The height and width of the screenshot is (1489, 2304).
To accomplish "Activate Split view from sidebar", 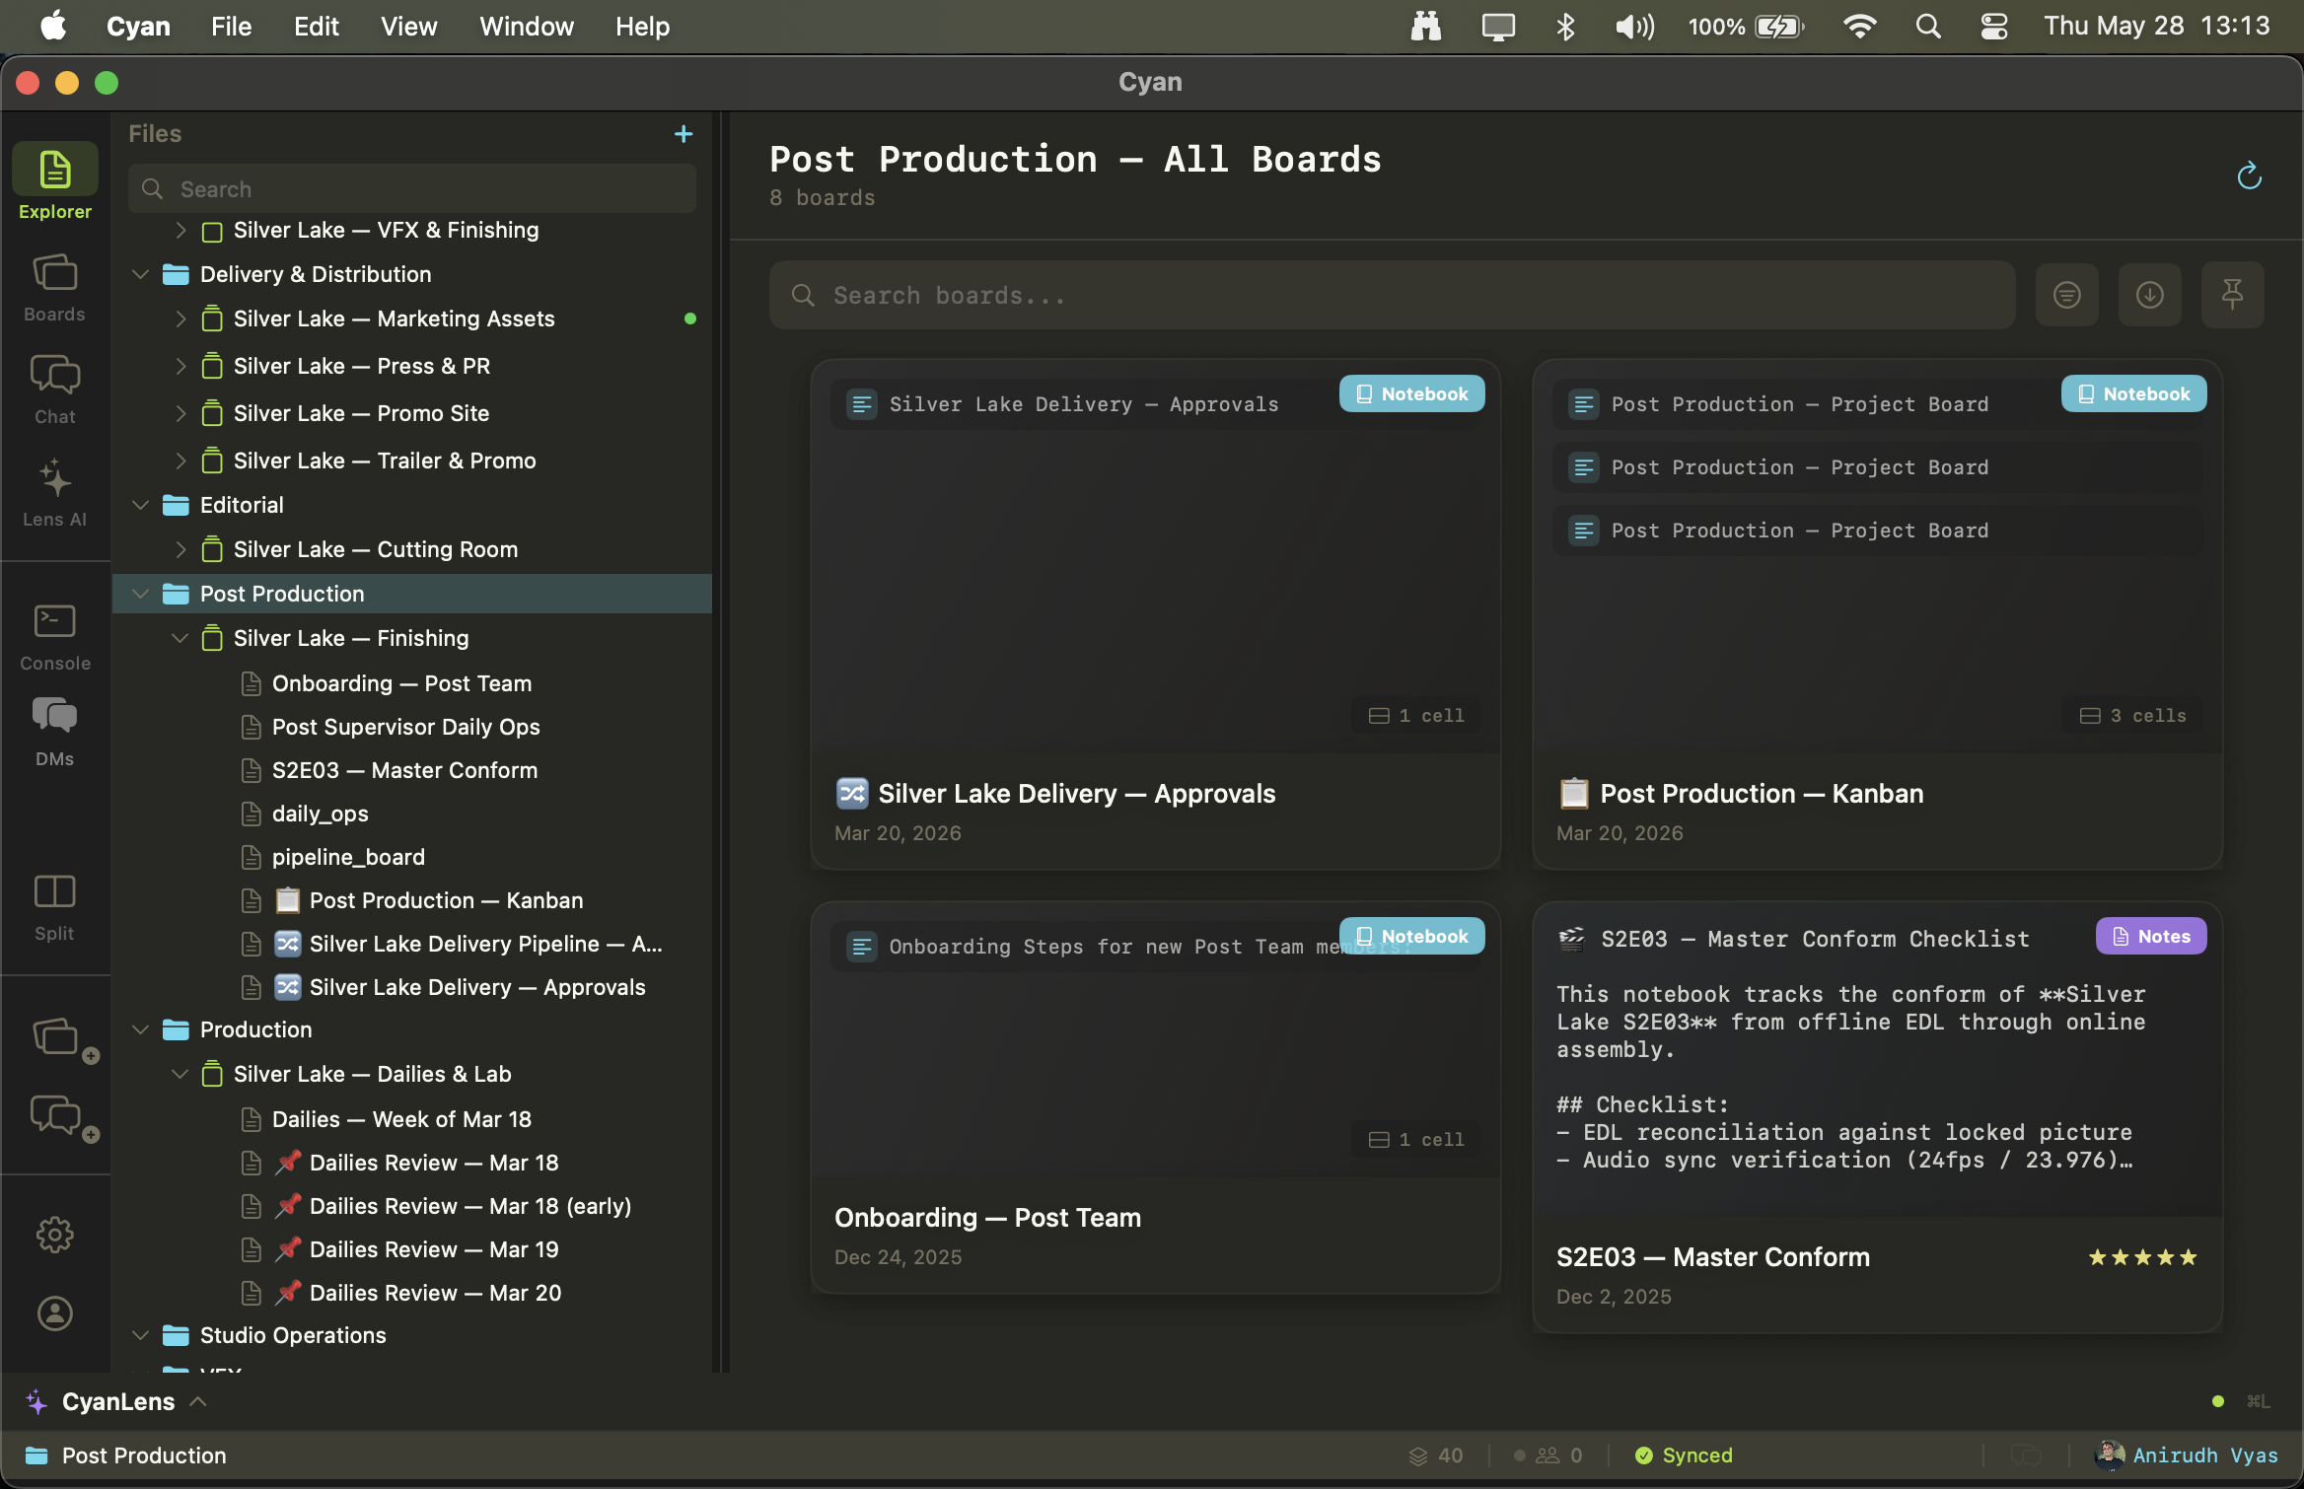I will click(55, 907).
